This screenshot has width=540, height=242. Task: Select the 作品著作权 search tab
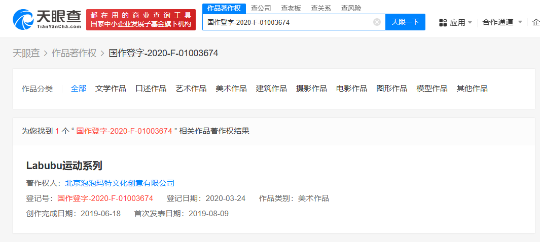pos(224,8)
